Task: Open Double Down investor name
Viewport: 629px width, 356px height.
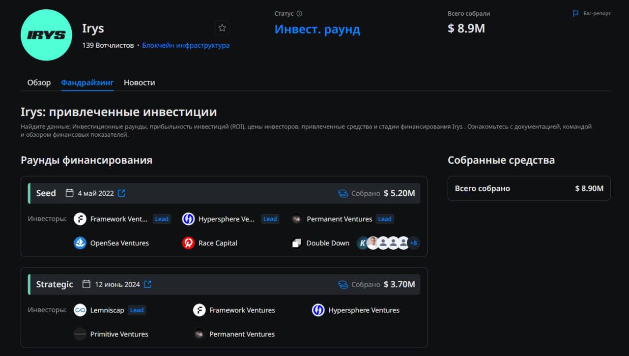Action: click(328, 243)
